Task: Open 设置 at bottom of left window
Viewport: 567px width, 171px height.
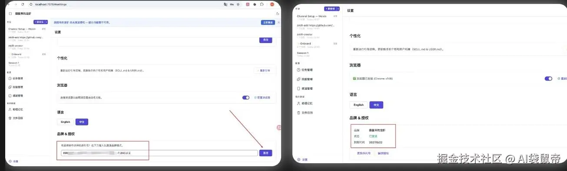Action: [14, 161]
